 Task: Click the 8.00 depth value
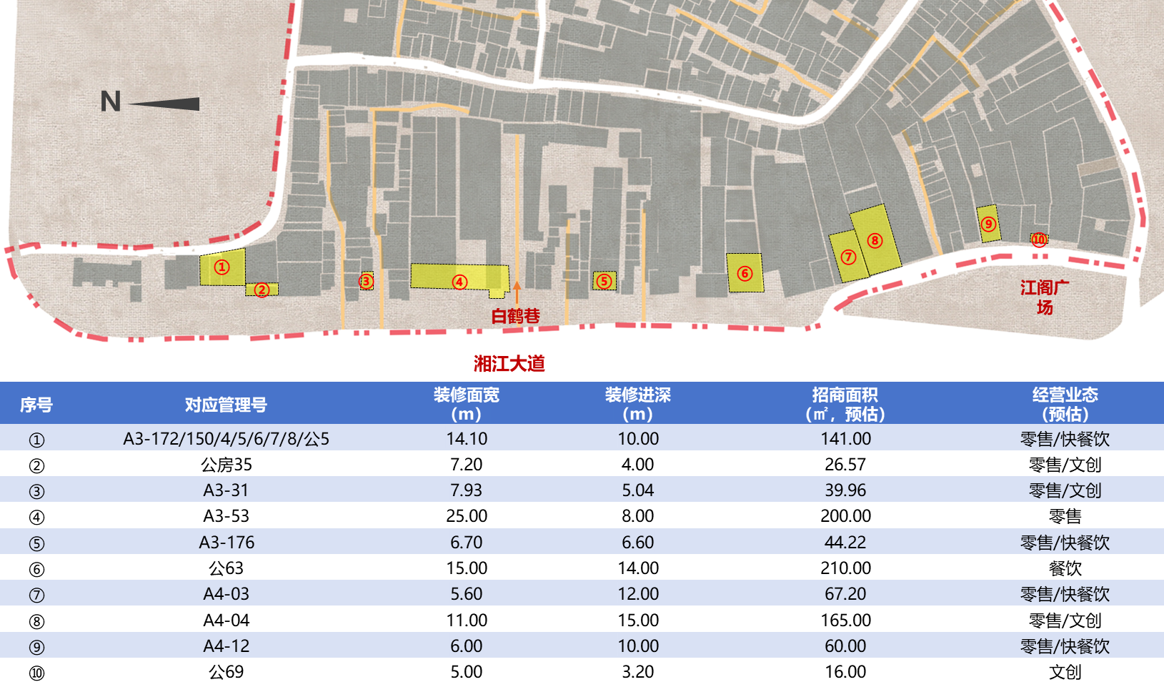(x=638, y=516)
